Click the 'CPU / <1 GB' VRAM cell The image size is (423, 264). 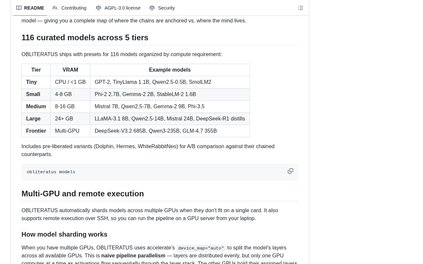pyautogui.click(x=70, y=82)
